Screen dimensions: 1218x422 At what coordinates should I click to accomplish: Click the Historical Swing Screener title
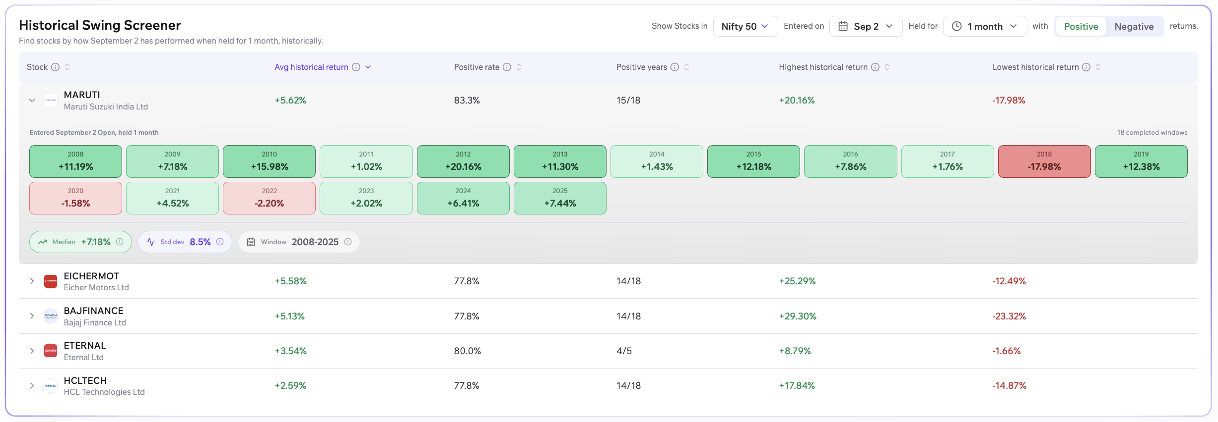[100, 25]
